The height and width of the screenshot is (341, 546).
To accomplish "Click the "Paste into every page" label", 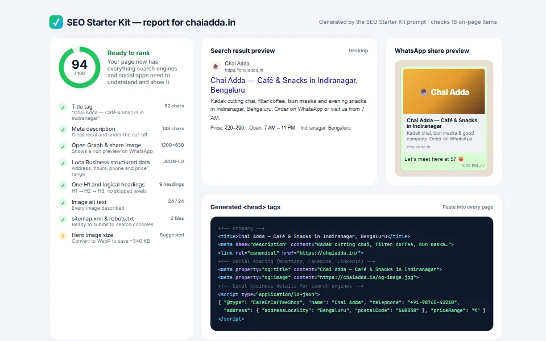I will 468,207.
